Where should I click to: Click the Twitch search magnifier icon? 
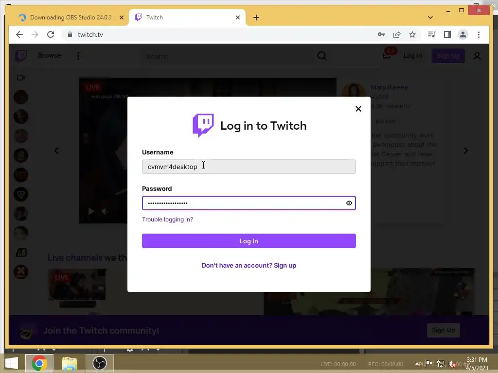[322, 56]
